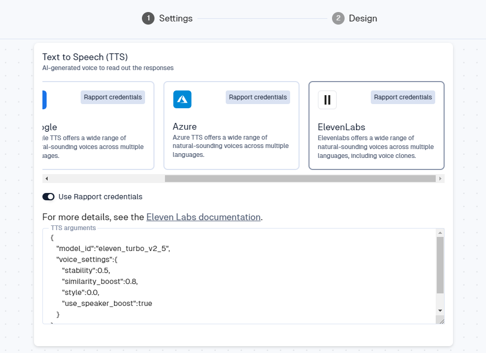The image size is (486, 353).
Task: Click the left arrow of provider scrollbar
Action: click(x=47, y=178)
